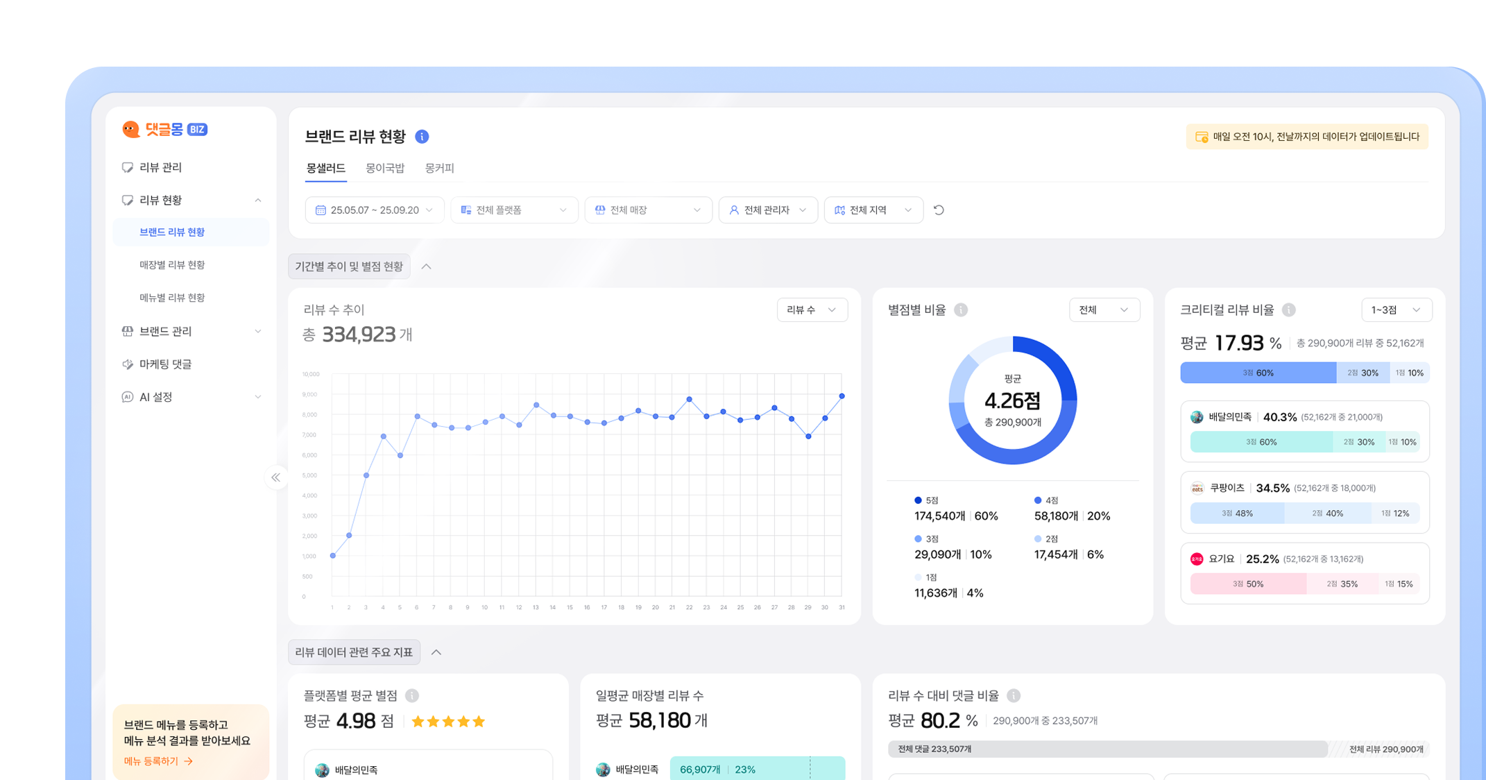Open the 브랜드 리뷰 현황 info tooltip

(422, 136)
